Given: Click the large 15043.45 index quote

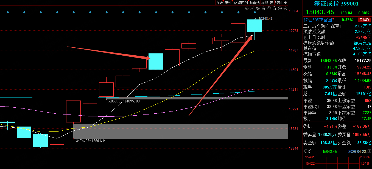Looking at the screenshot, I should 320,12.
